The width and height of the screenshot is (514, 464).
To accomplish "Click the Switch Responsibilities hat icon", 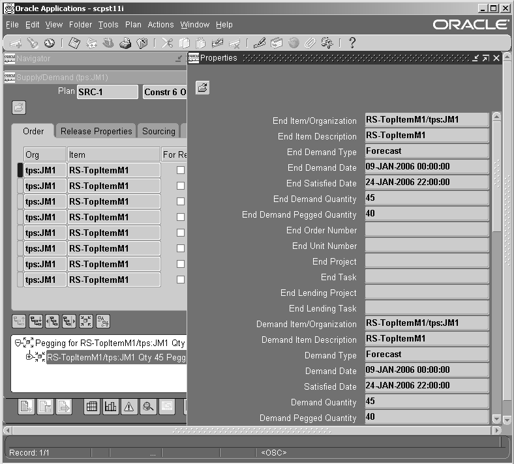I will coord(108,43).
